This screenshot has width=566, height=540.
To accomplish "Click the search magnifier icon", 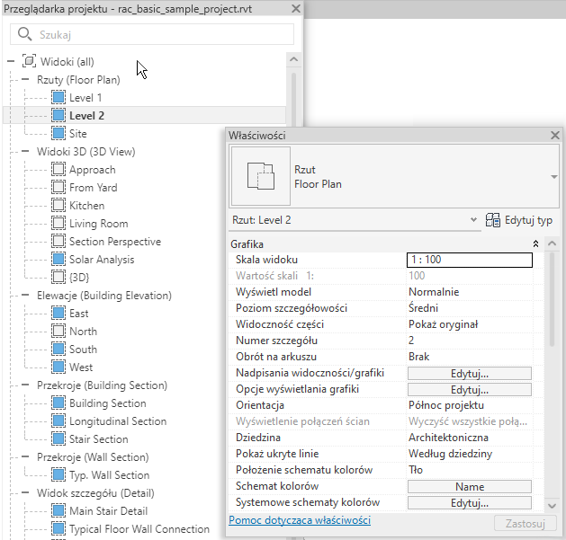I will coord(24,34).
